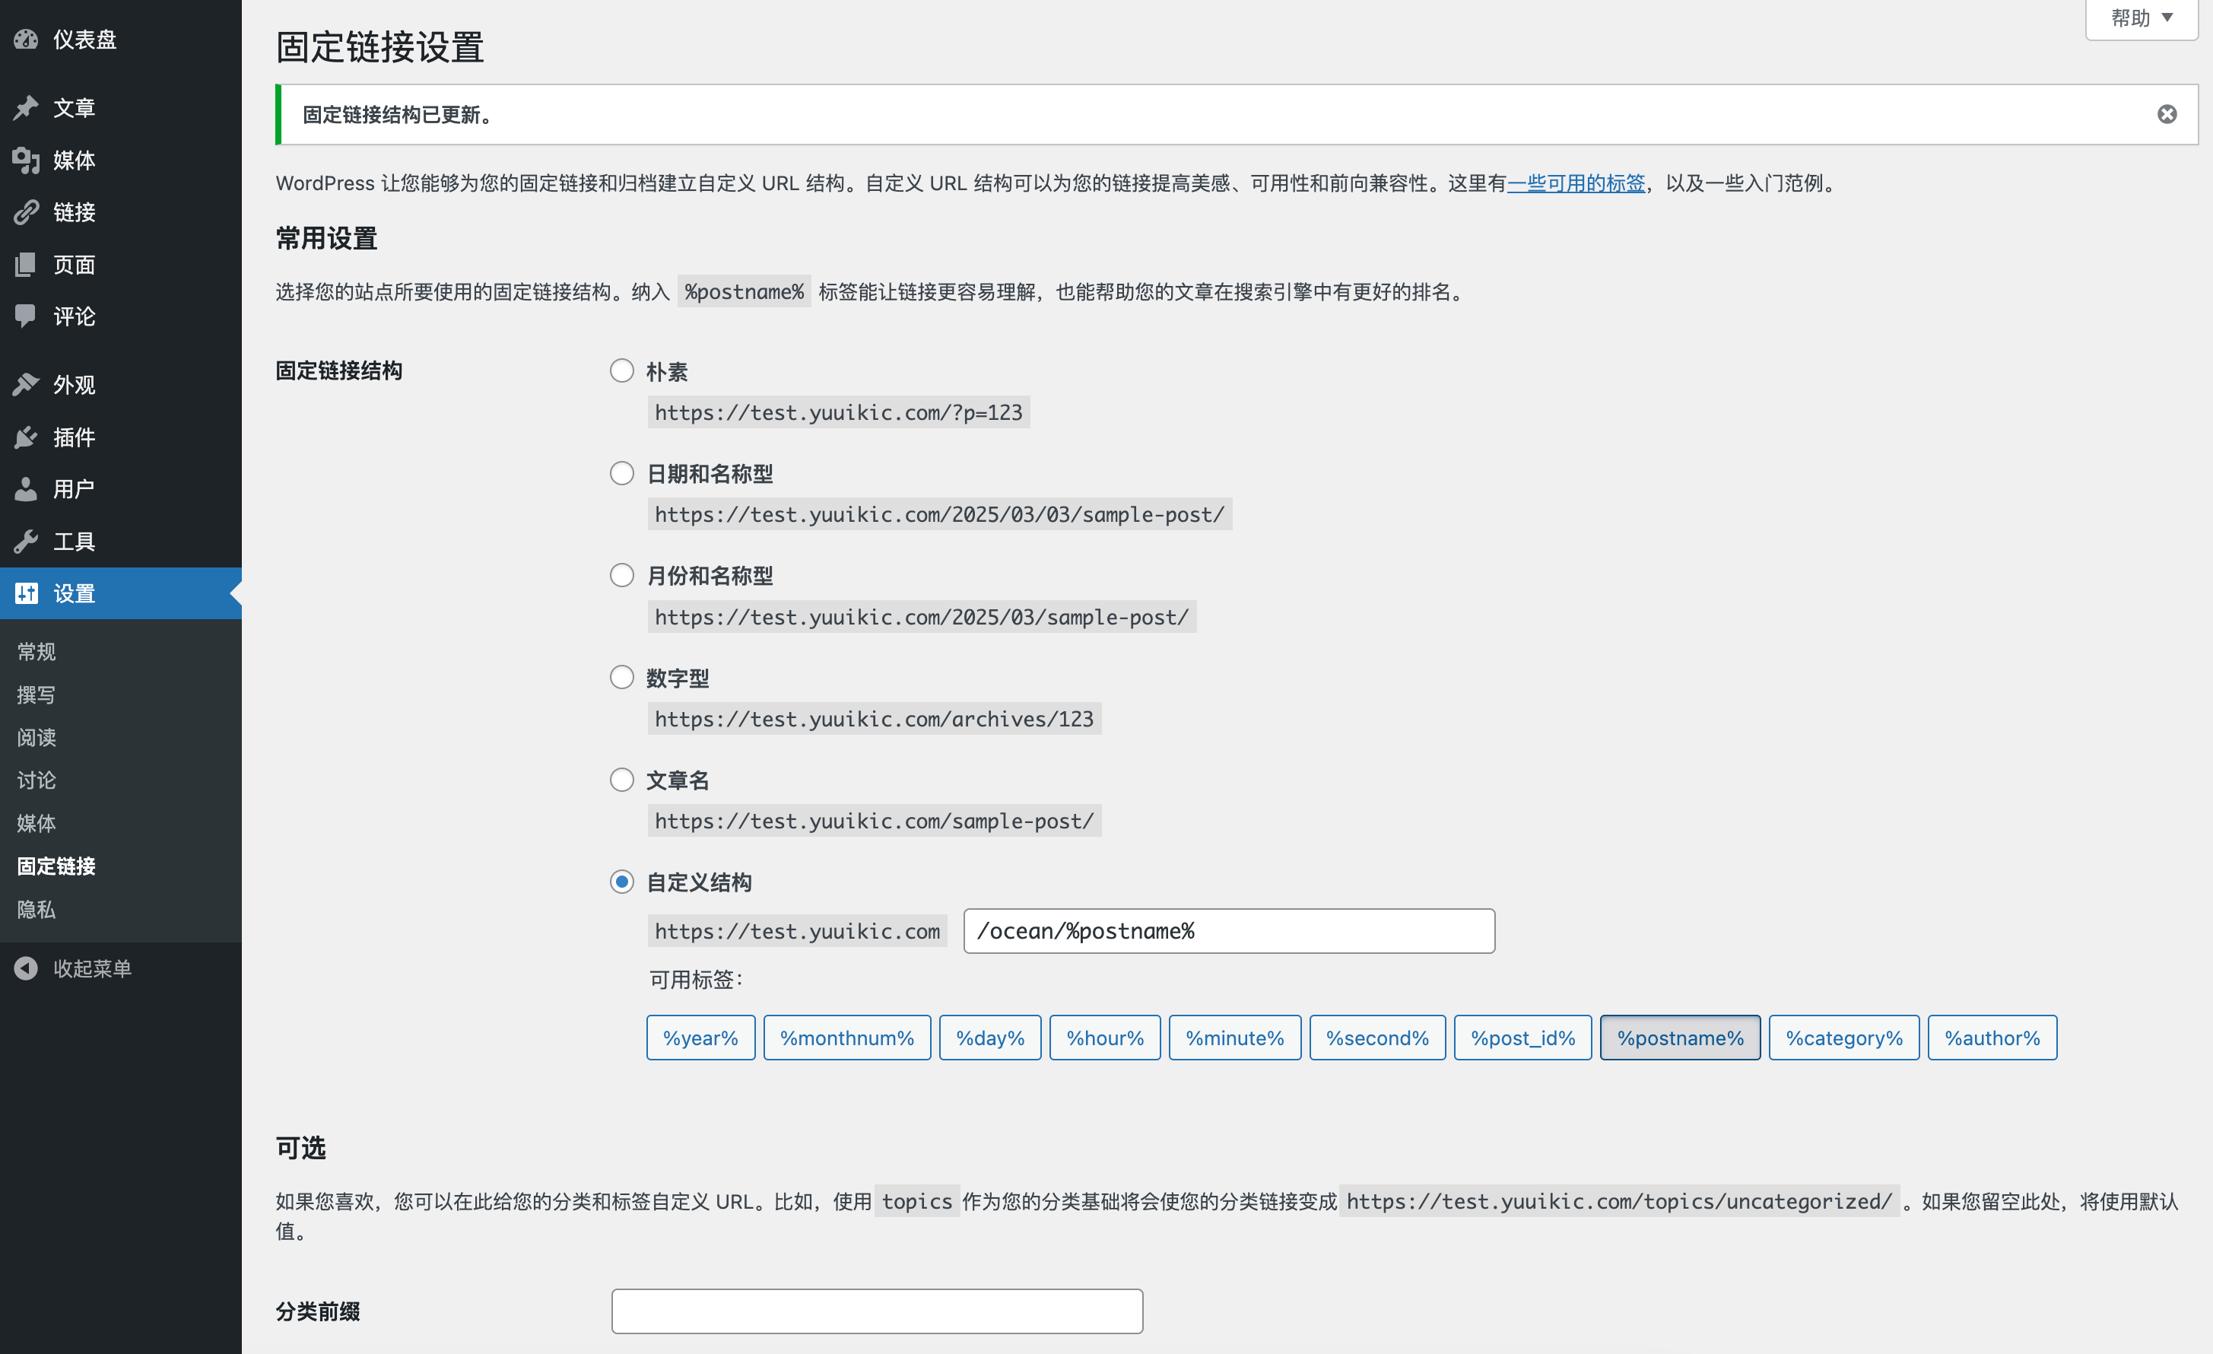
Task: Open Appearance via the paintbrush icon
Action: pyautogui.click(x=26, y=385)
